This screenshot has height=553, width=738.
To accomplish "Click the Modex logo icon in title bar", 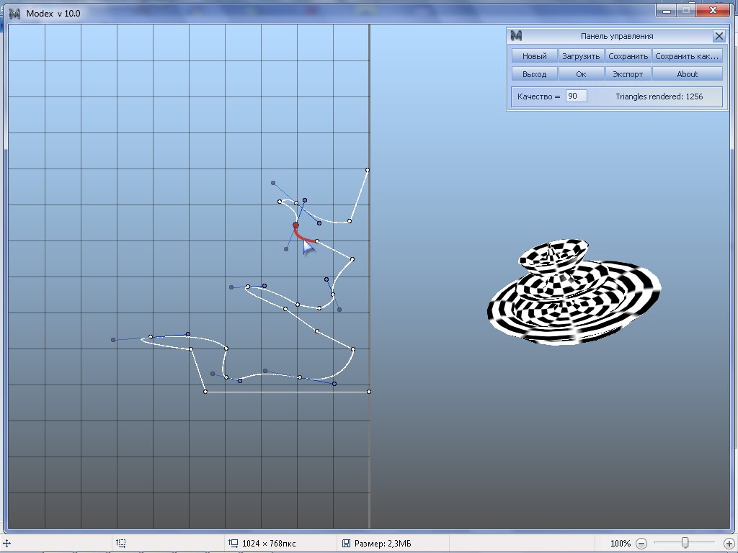I will (14, 13).
